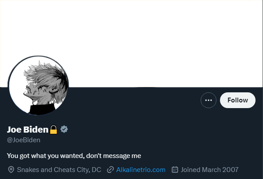263x179 pixels.
Task: Click the chain link icon before the website
Action: pos(110,170)
